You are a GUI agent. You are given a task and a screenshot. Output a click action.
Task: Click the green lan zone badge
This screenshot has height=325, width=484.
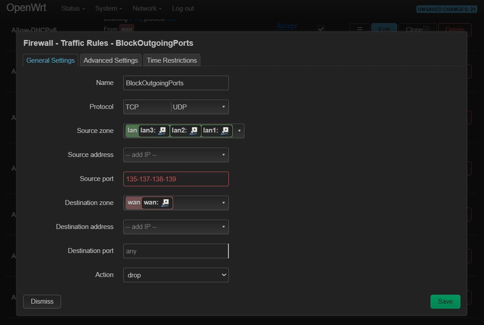pyautogui.click(x=132, y=130)
